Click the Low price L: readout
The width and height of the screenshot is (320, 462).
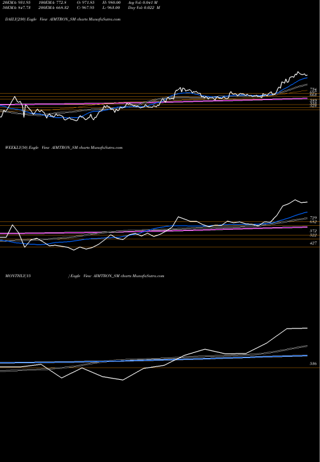(111, 8)
